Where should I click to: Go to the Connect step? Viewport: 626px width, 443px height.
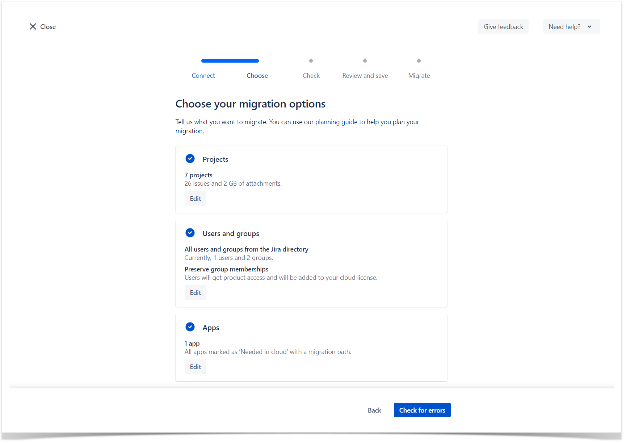203,76
